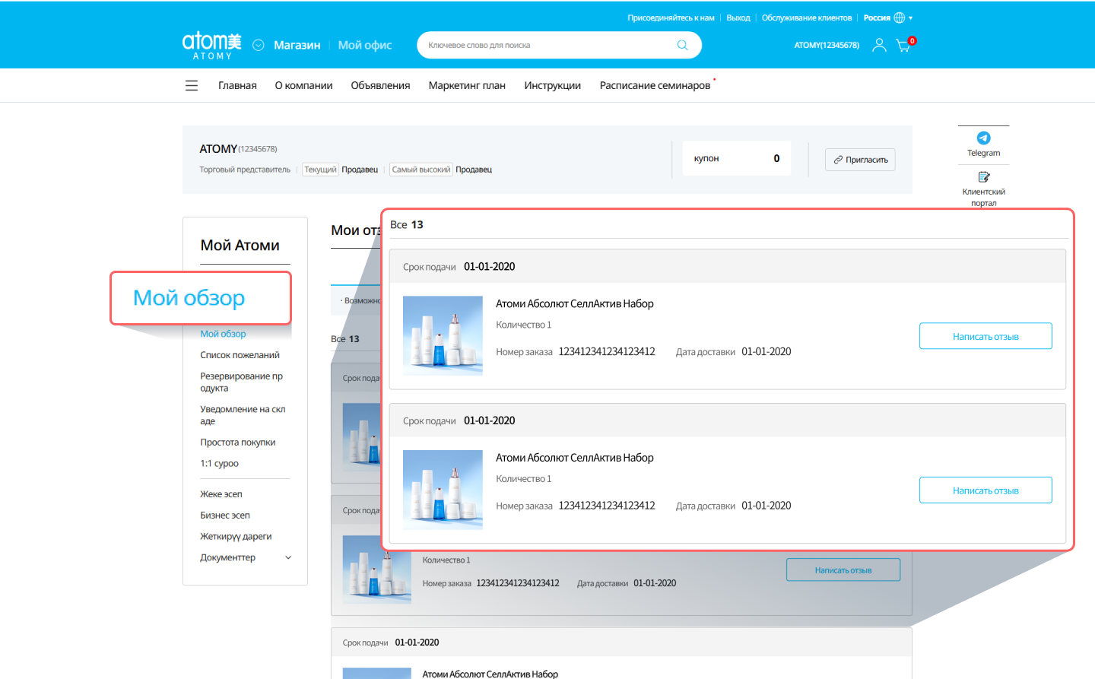Open the shopping cart icon
The image size is (1095, 679).
pos(905,44)
